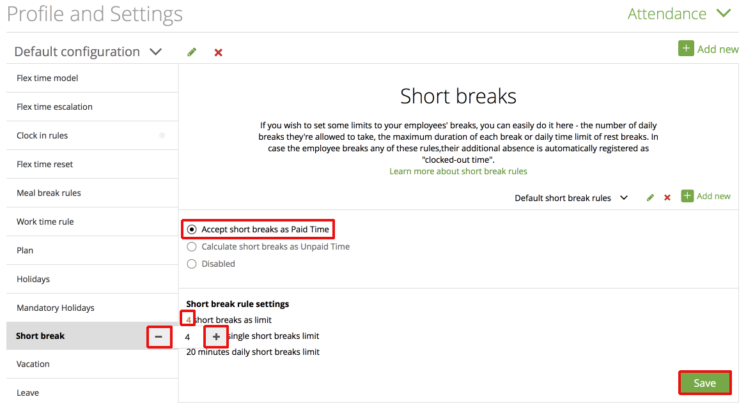Screen dimensions: 746x420
Task: Navigate to the Vacation section
Action: click(33, 364)
